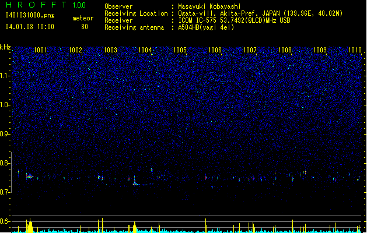367x233 pixels.
Task: Click time marker 1008
Action: click(x=285, y=50)
